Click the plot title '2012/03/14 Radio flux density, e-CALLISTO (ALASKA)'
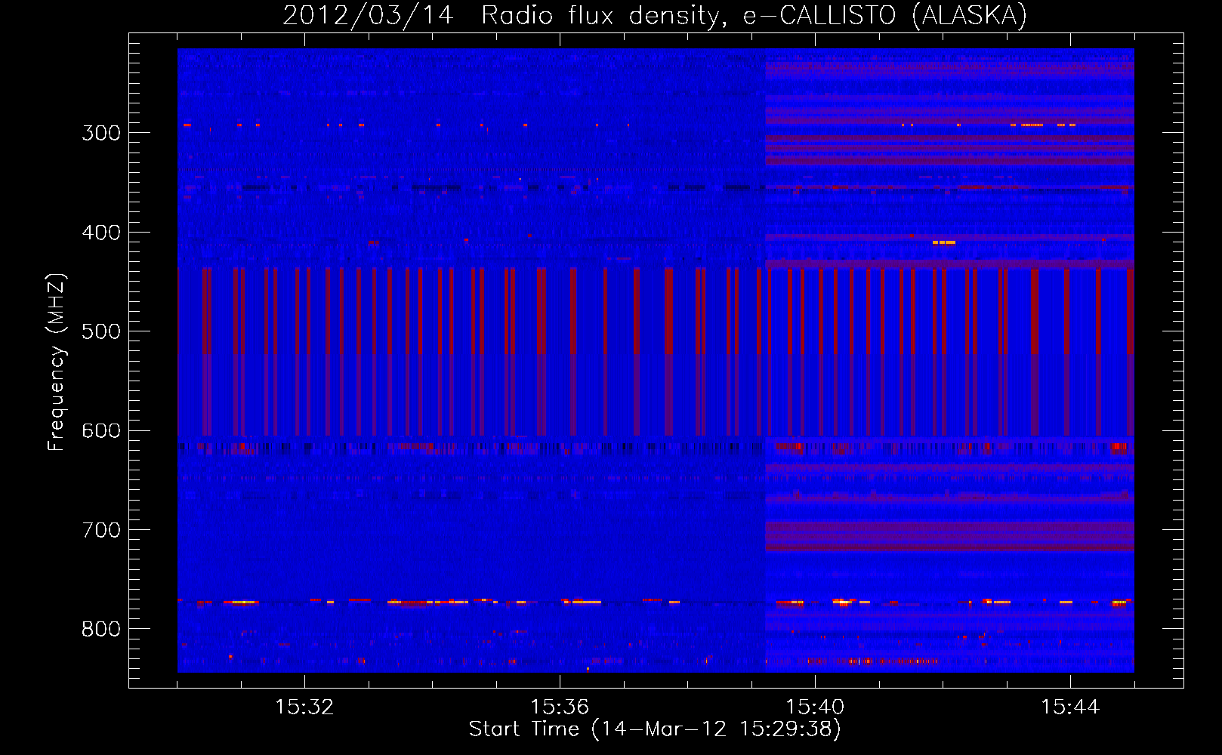 pyautogui.click(x=655, y=16)
